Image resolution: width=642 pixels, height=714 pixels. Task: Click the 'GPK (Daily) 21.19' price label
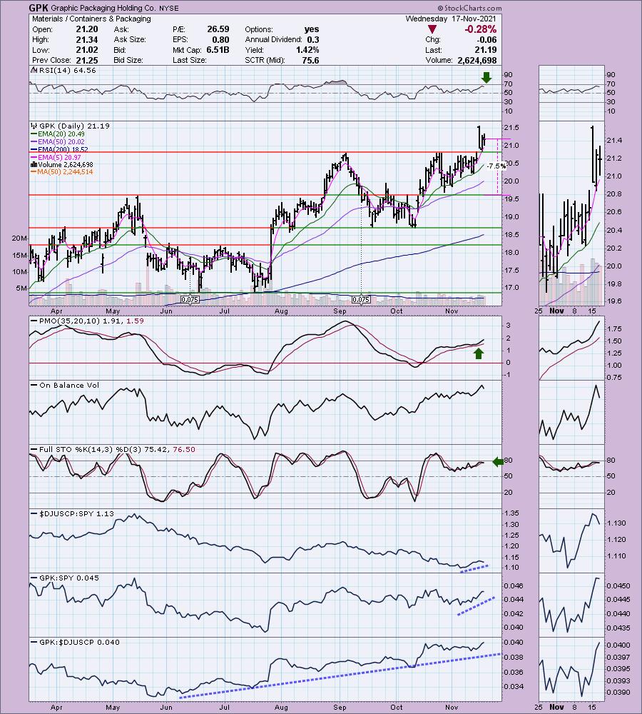74,126
